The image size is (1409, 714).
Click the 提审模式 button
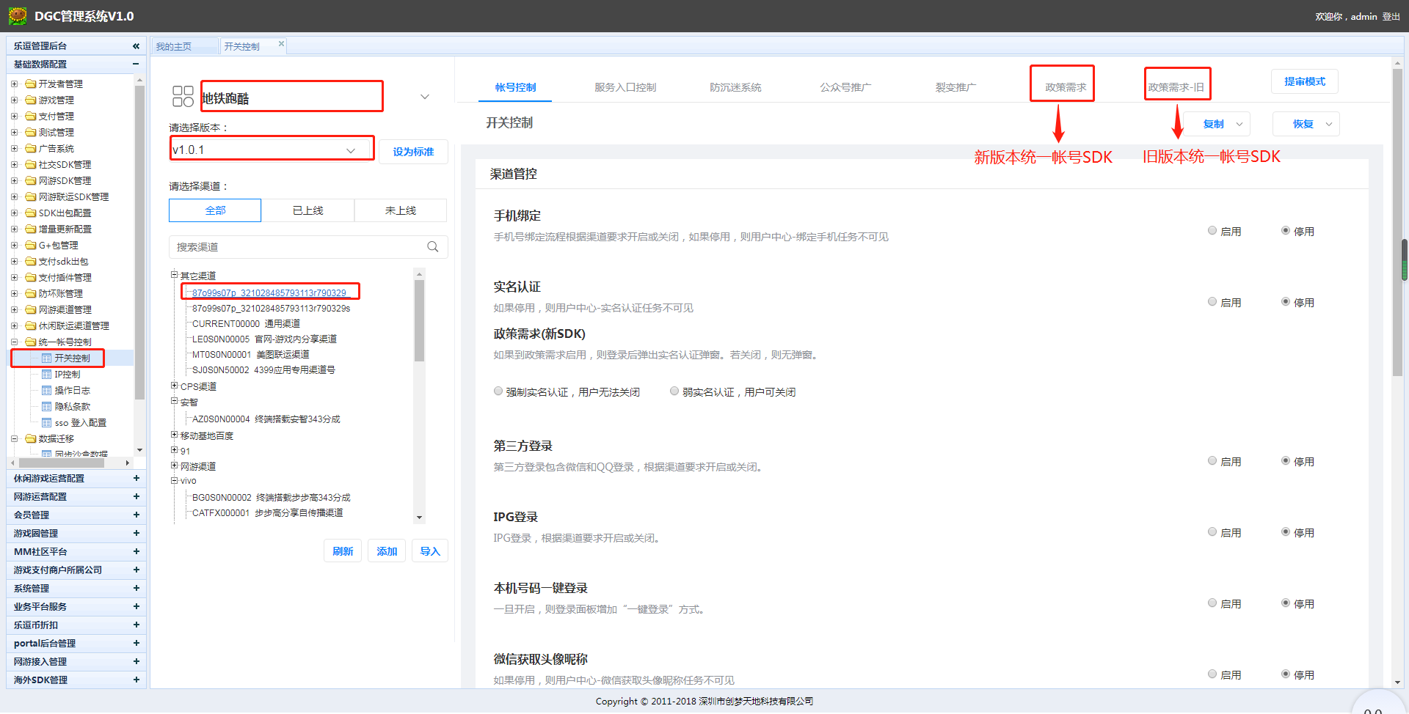coord(1304,81)
